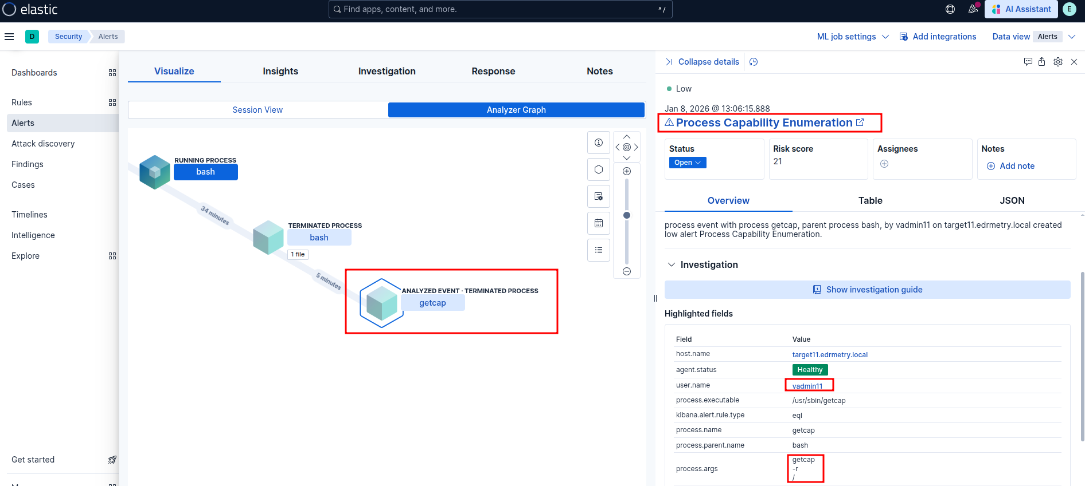The height and width of the screenshot is (486, 1085).
Task: Open the alert Status dropdown
Action: tap(688, 163)
